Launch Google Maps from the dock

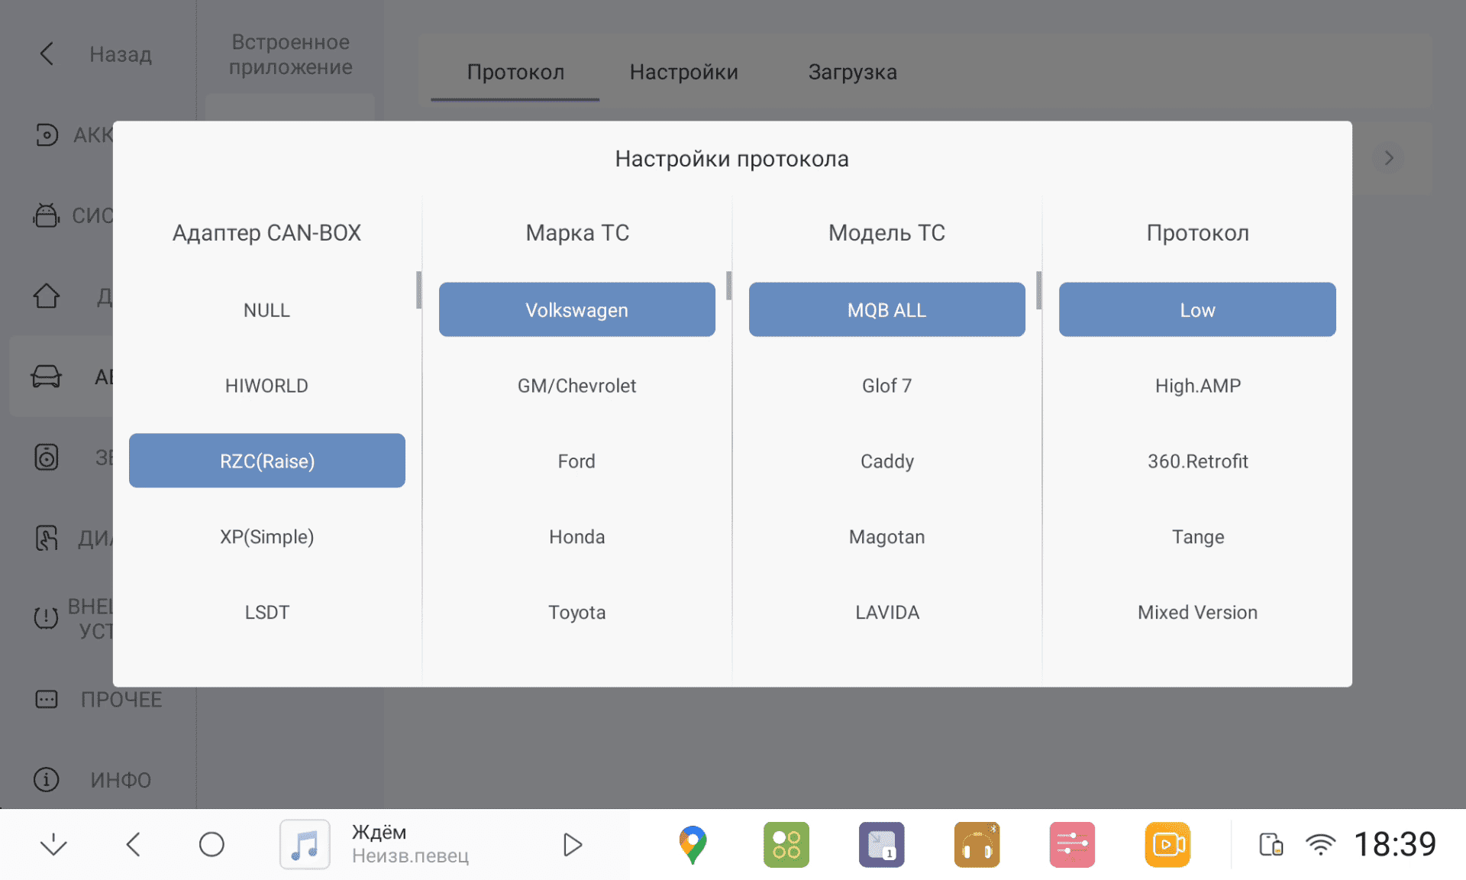click(693, 844)
